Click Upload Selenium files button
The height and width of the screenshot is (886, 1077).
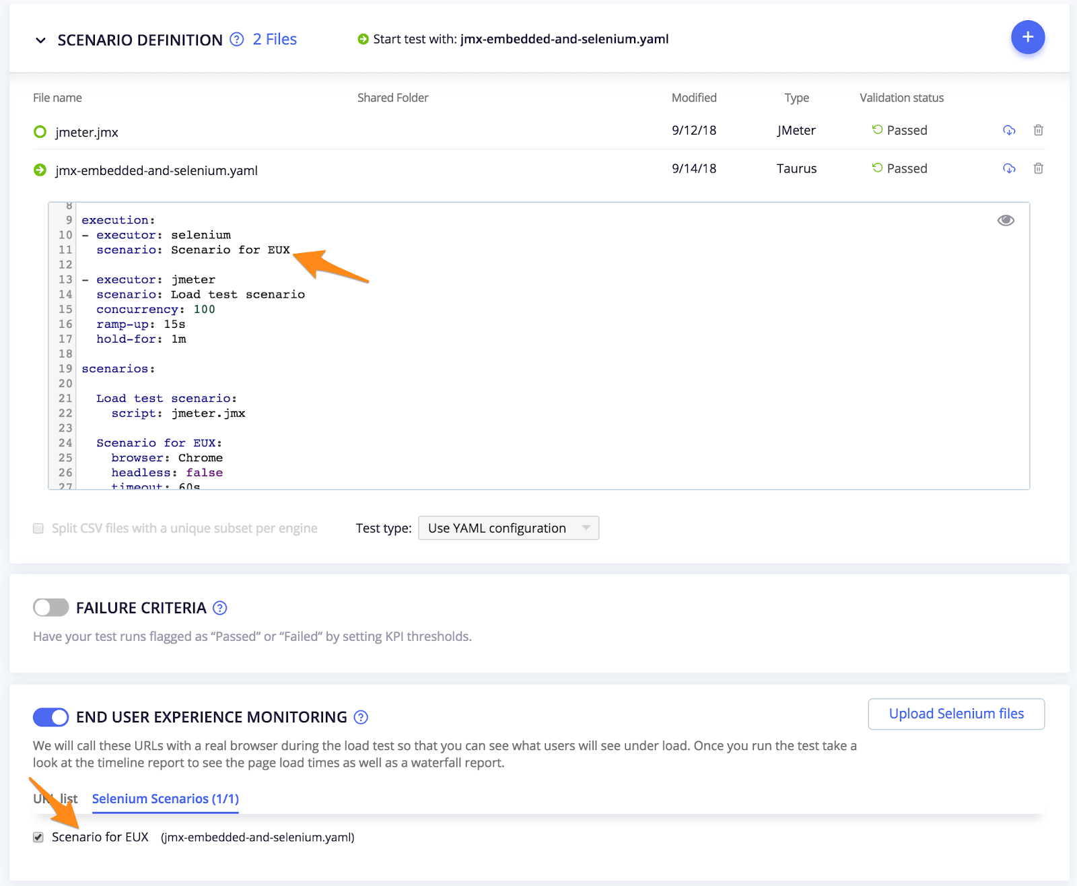[956, 714]
